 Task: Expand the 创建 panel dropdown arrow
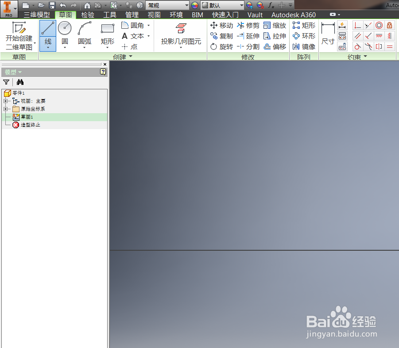[131, 56]
